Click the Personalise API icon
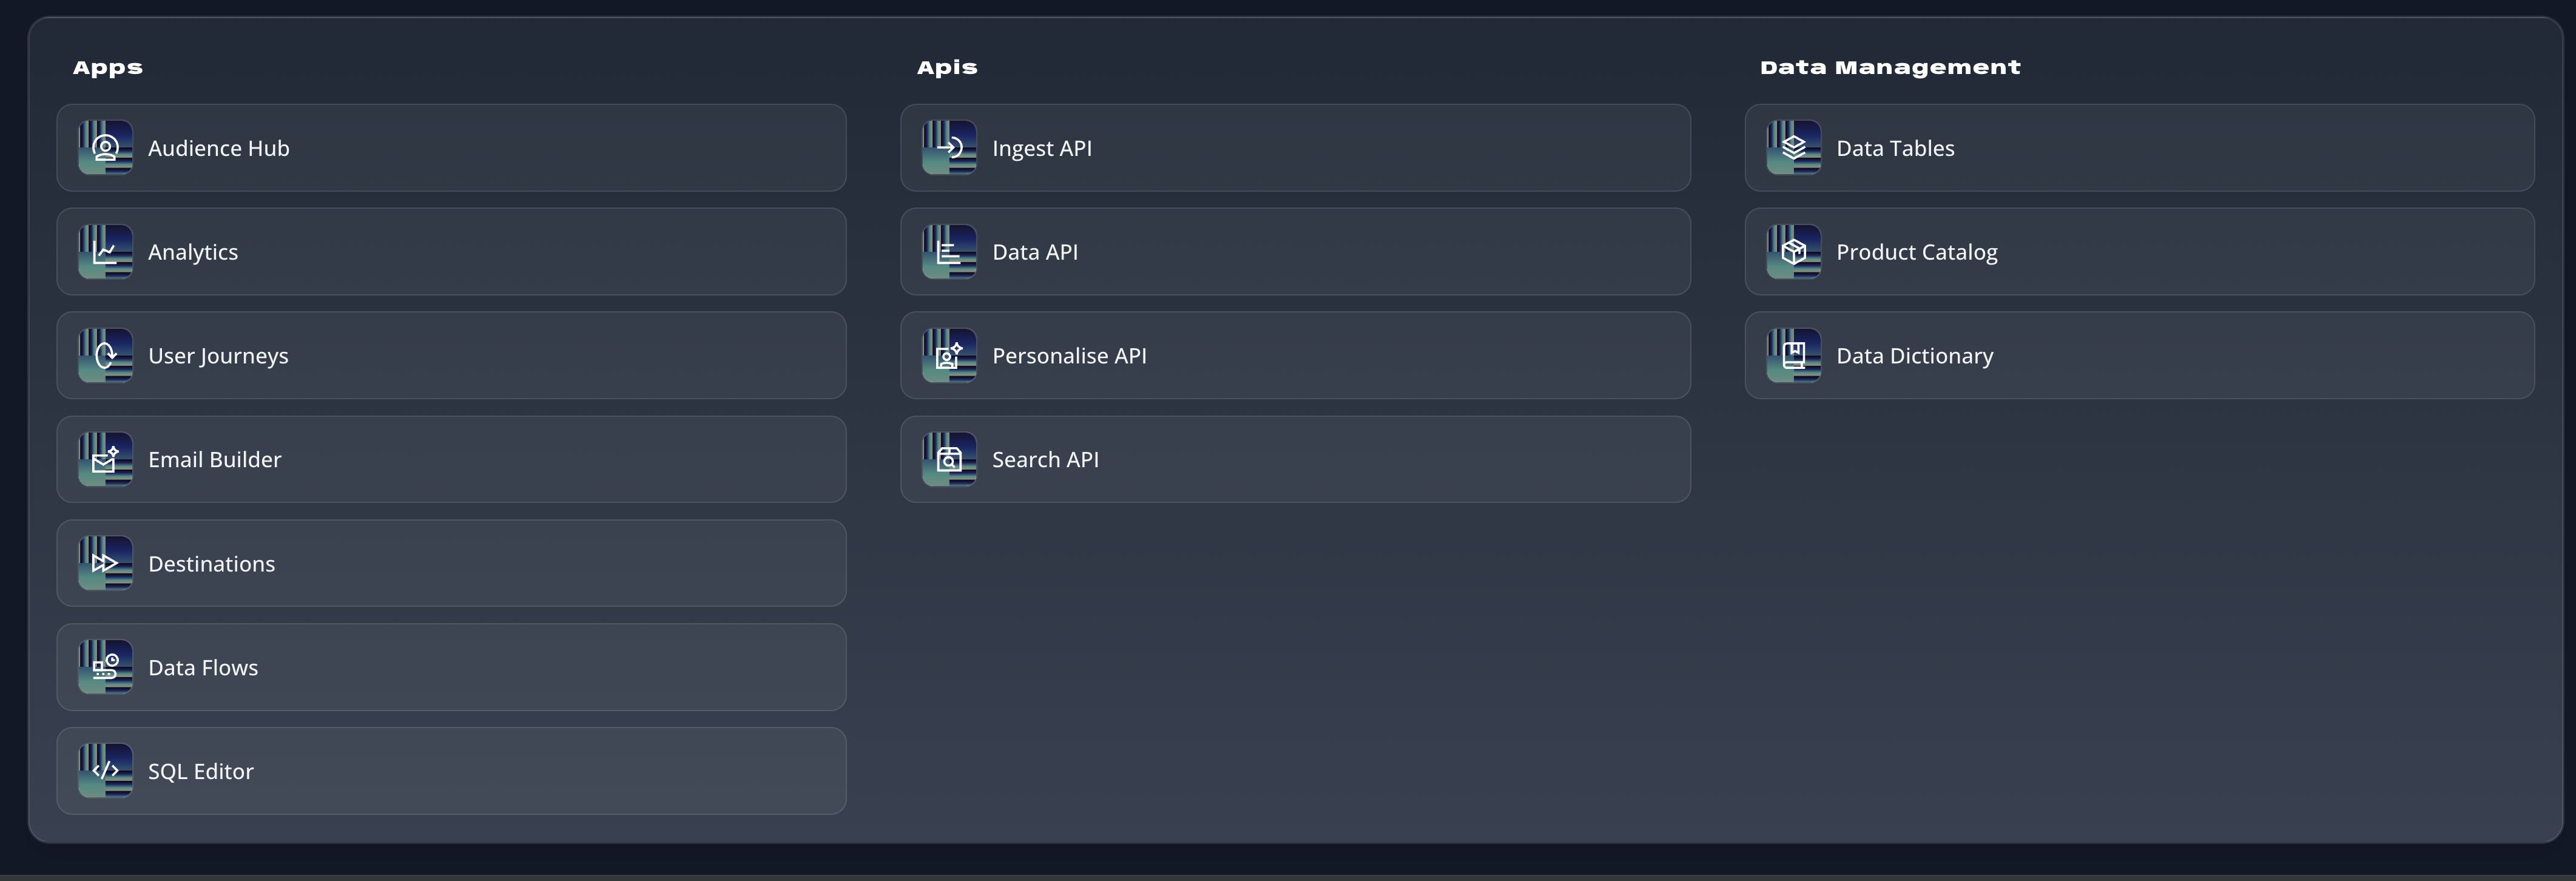Image resolution: width=2576 pixels, height=881 pixels. pos(949,356)
